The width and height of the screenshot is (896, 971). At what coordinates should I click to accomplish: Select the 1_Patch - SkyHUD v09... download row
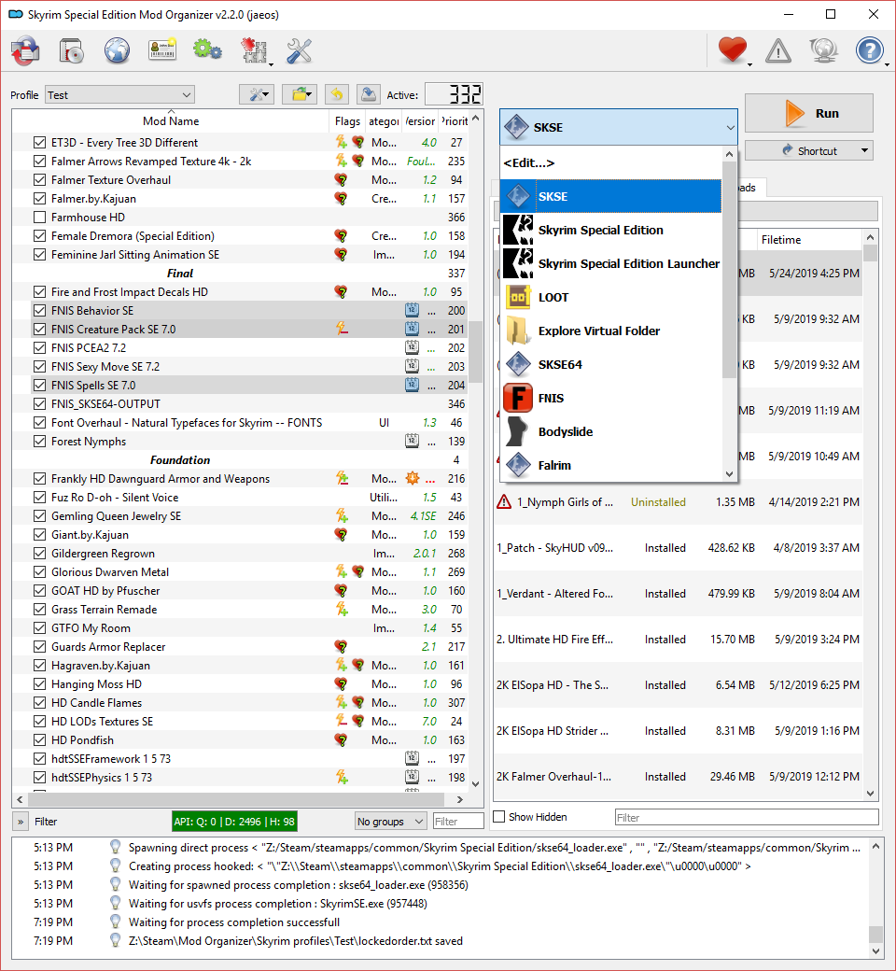point(678,548)
